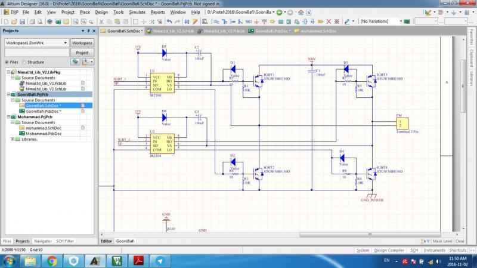
Task: Click the New document icon
Action: (6, 21)
